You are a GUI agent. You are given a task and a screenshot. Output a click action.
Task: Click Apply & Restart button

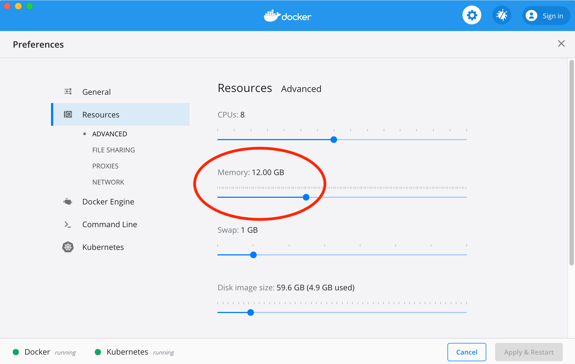[x=529, y=352]
